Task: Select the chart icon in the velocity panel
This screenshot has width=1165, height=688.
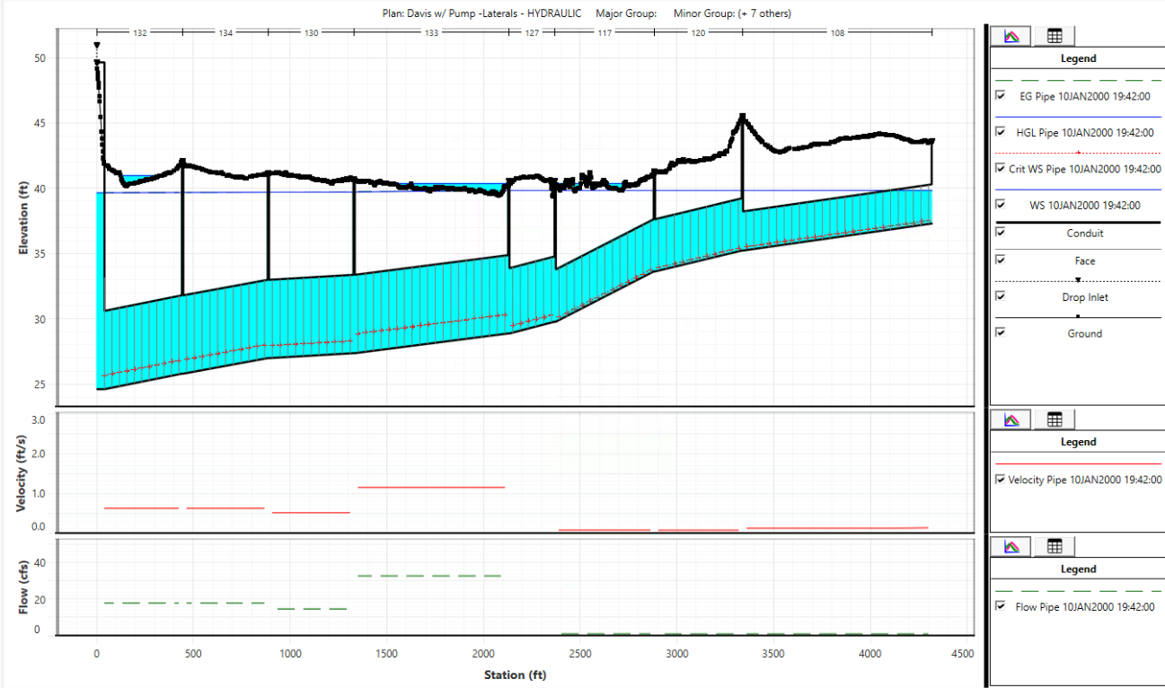Action: click(x=1011, y=419)
